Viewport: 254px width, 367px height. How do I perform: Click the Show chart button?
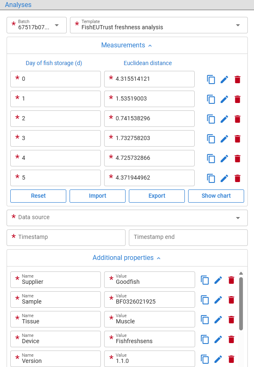click(216, 196)
